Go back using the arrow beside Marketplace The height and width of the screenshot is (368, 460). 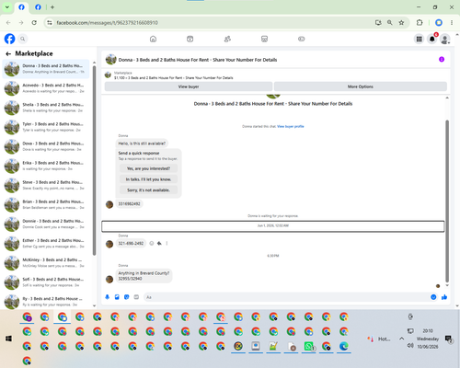coord(8,53)
